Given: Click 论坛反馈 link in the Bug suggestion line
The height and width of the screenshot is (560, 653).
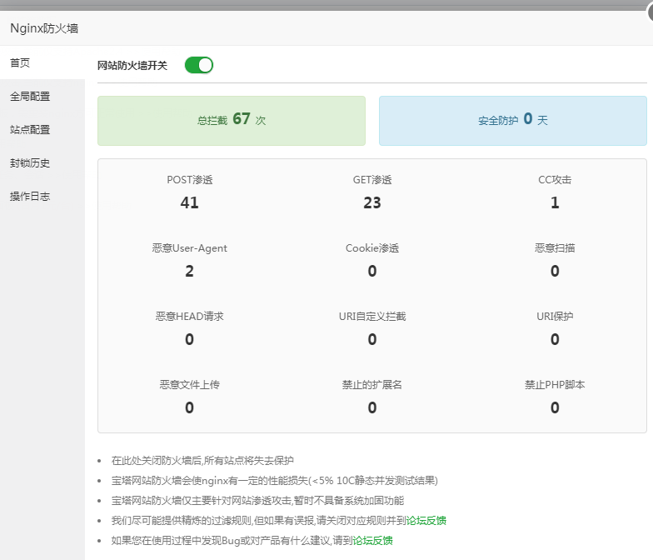Looking at the screenshot, I should pos(372,540).
